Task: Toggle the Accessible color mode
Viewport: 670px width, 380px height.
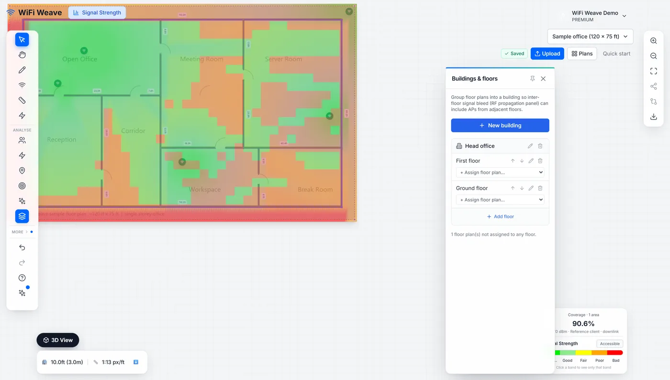Action: click(610, 344)
